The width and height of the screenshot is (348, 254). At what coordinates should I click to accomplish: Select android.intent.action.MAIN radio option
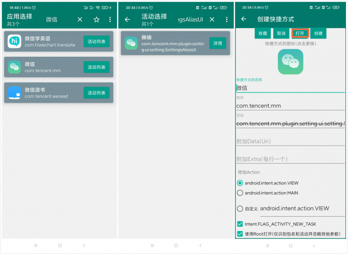pos(240,193)
